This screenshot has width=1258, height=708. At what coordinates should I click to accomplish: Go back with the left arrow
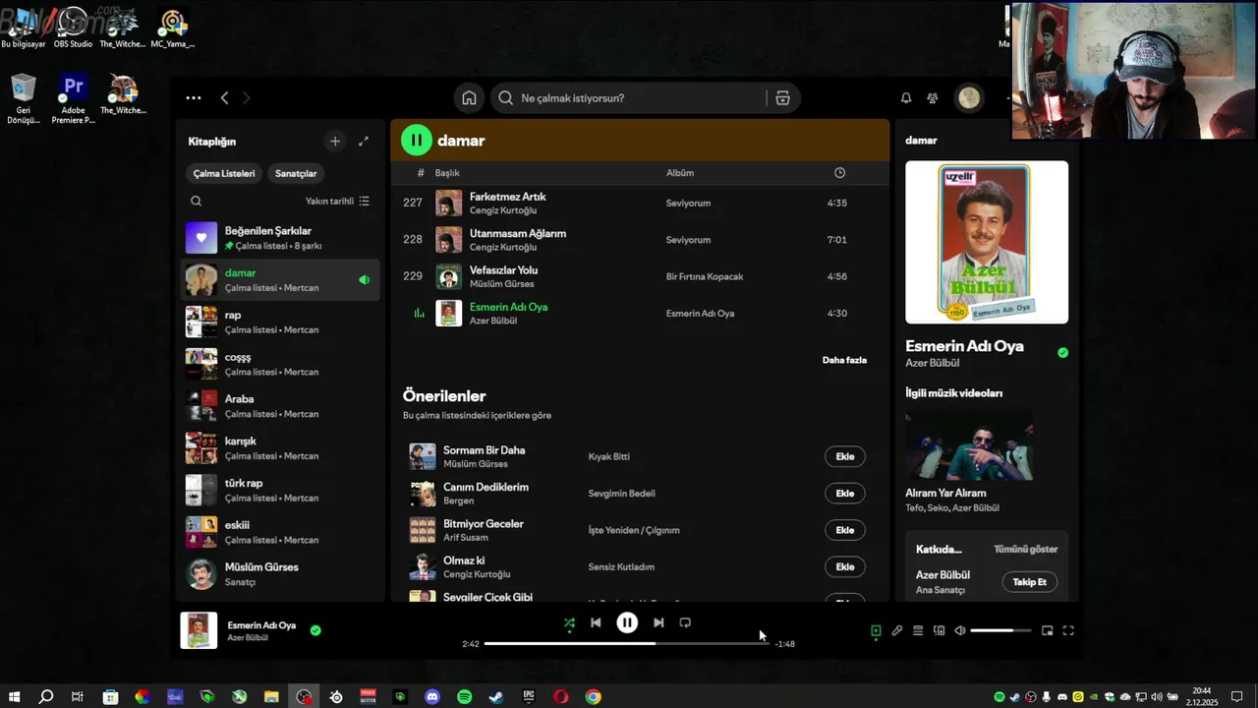click(x=224, y=98)
